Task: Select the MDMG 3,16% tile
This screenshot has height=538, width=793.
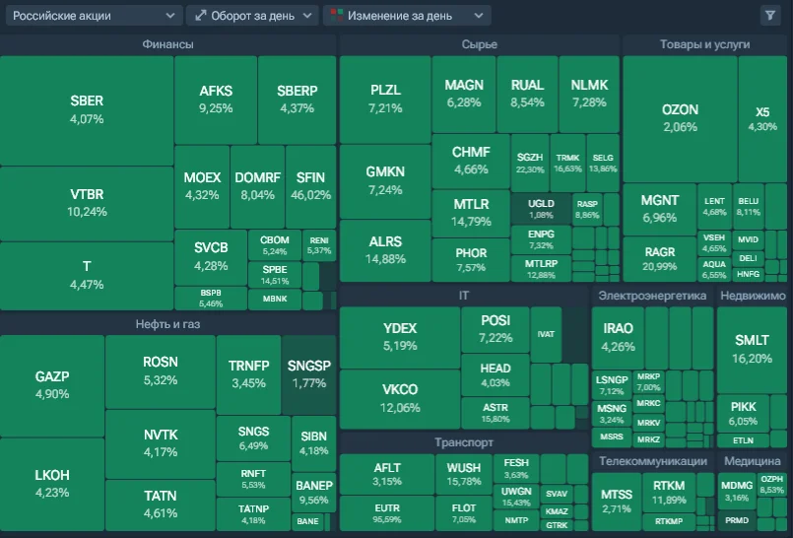Action: tap(737, 492)
